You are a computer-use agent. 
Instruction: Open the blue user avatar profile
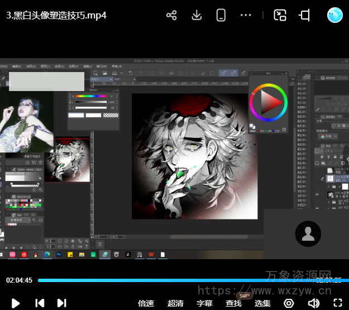(x=334, y=15)
